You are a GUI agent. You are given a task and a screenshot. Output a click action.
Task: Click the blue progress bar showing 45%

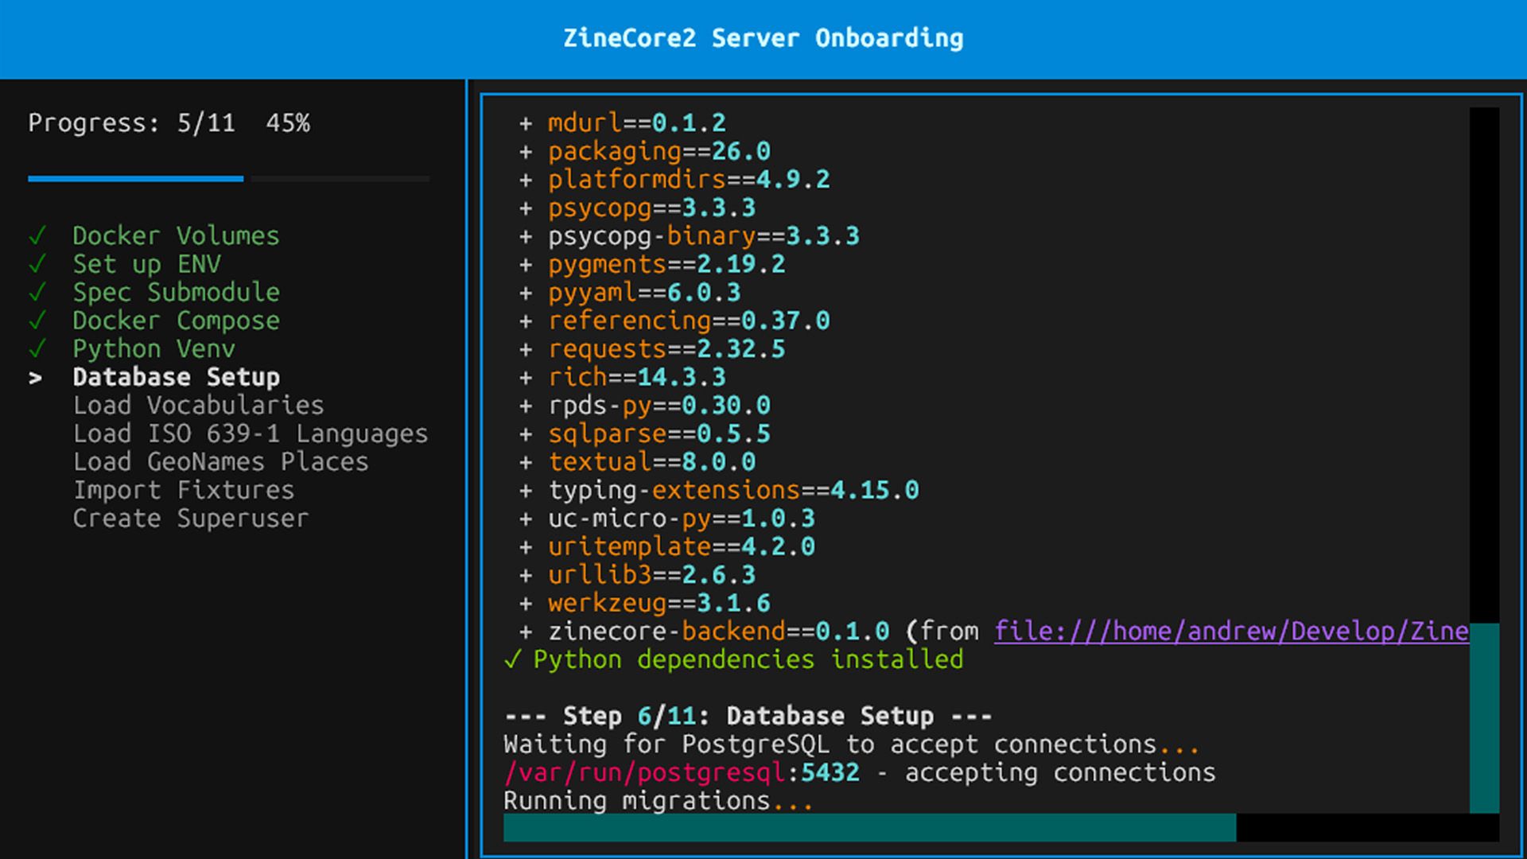click(x=135, y=179)
